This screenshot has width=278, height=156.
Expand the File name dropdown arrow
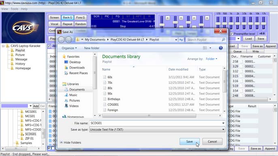point(223,123)
